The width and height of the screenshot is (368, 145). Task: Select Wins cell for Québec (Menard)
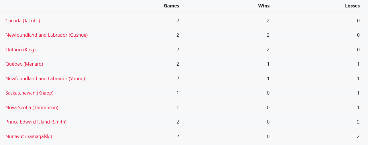(268, 64)
